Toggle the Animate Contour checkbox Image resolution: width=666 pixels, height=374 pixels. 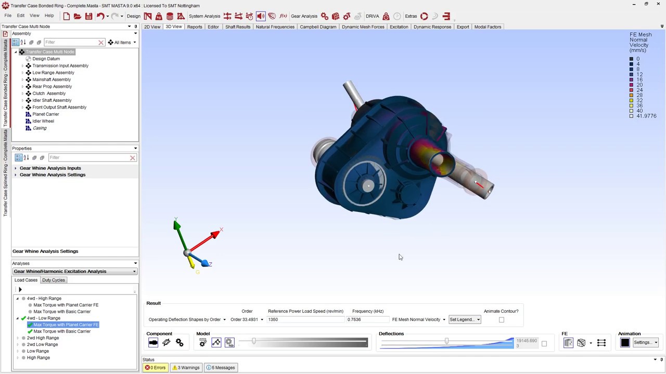502,320
